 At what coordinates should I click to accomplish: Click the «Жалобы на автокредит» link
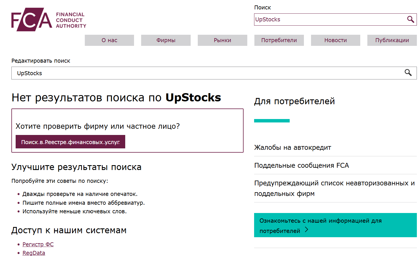pyautogui.click(x=293, y=148)
